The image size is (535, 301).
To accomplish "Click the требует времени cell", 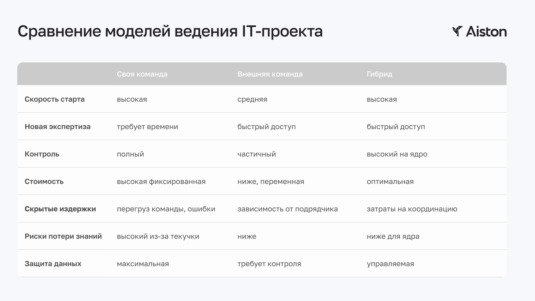I will tap(147, 127).
